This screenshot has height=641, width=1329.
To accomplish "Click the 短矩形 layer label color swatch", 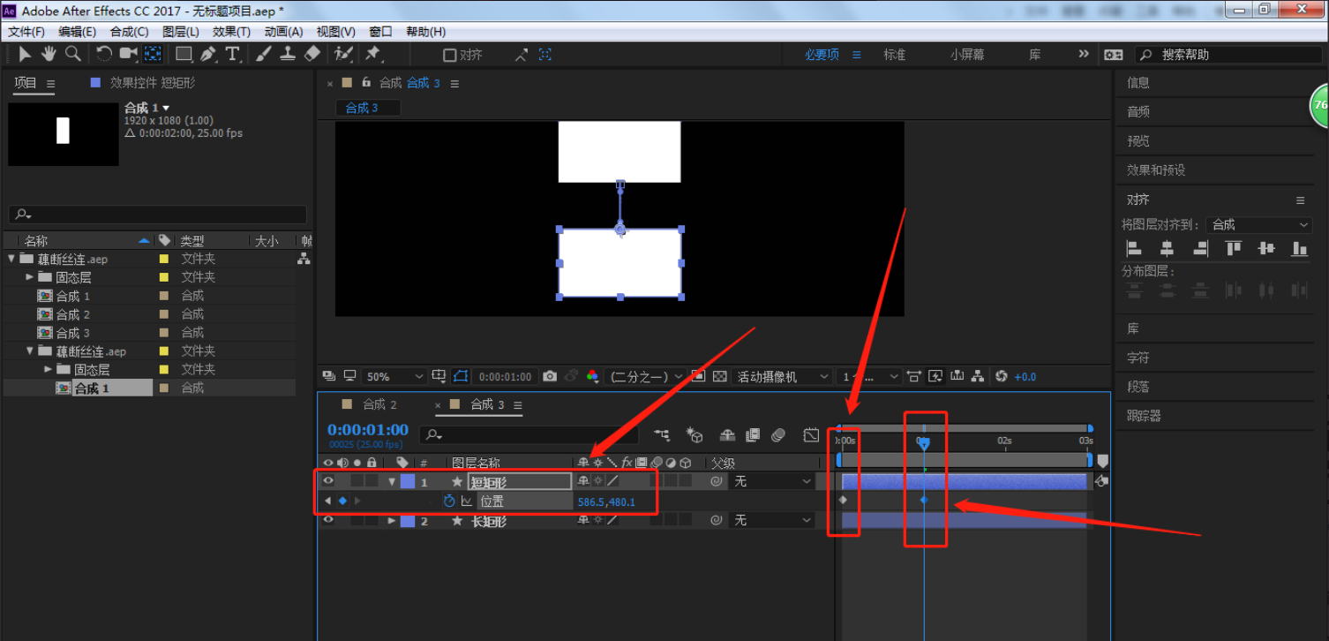I will coord(408,481).
